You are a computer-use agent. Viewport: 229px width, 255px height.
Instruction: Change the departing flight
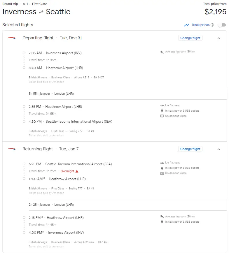click(190, 38)
